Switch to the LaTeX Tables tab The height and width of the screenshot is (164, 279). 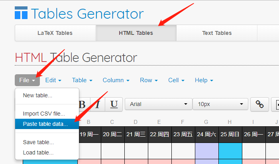point(55,33)
